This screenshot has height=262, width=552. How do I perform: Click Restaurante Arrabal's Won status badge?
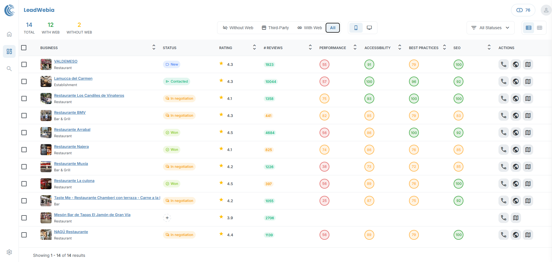point(172,133)
